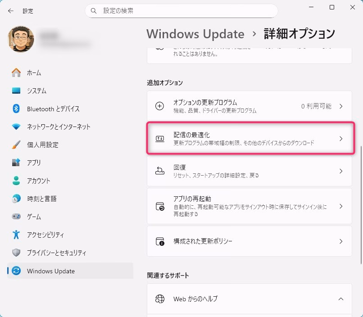363x317 pixels.
Task: Click the privacy shield icon
Action: point(16,253)
